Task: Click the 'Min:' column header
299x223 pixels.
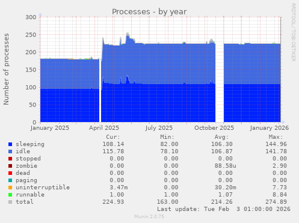Action: [167, 137]
